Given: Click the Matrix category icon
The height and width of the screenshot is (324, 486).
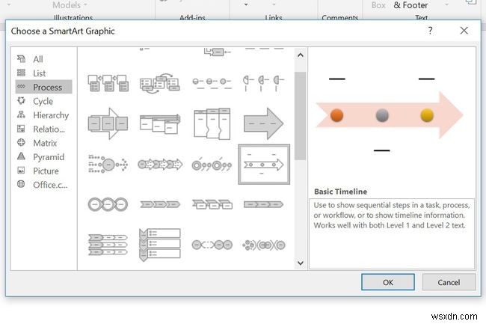Looking at the screenshot, I should (x=21, y=143).
